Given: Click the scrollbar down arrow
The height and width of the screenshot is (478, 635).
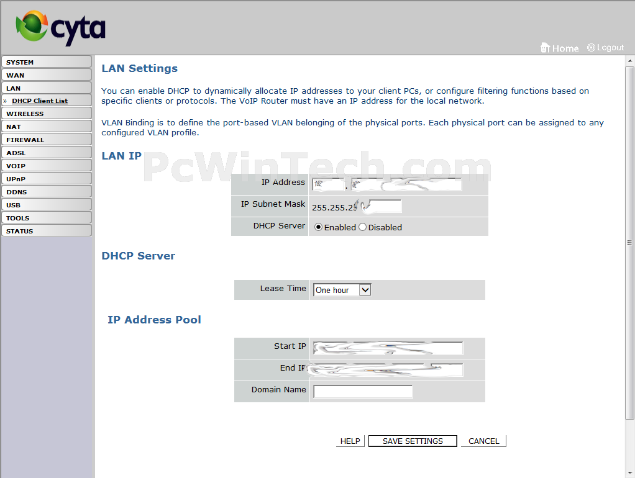Looking at the screenshot, I should pyautogui.click(x=630, y=473).
